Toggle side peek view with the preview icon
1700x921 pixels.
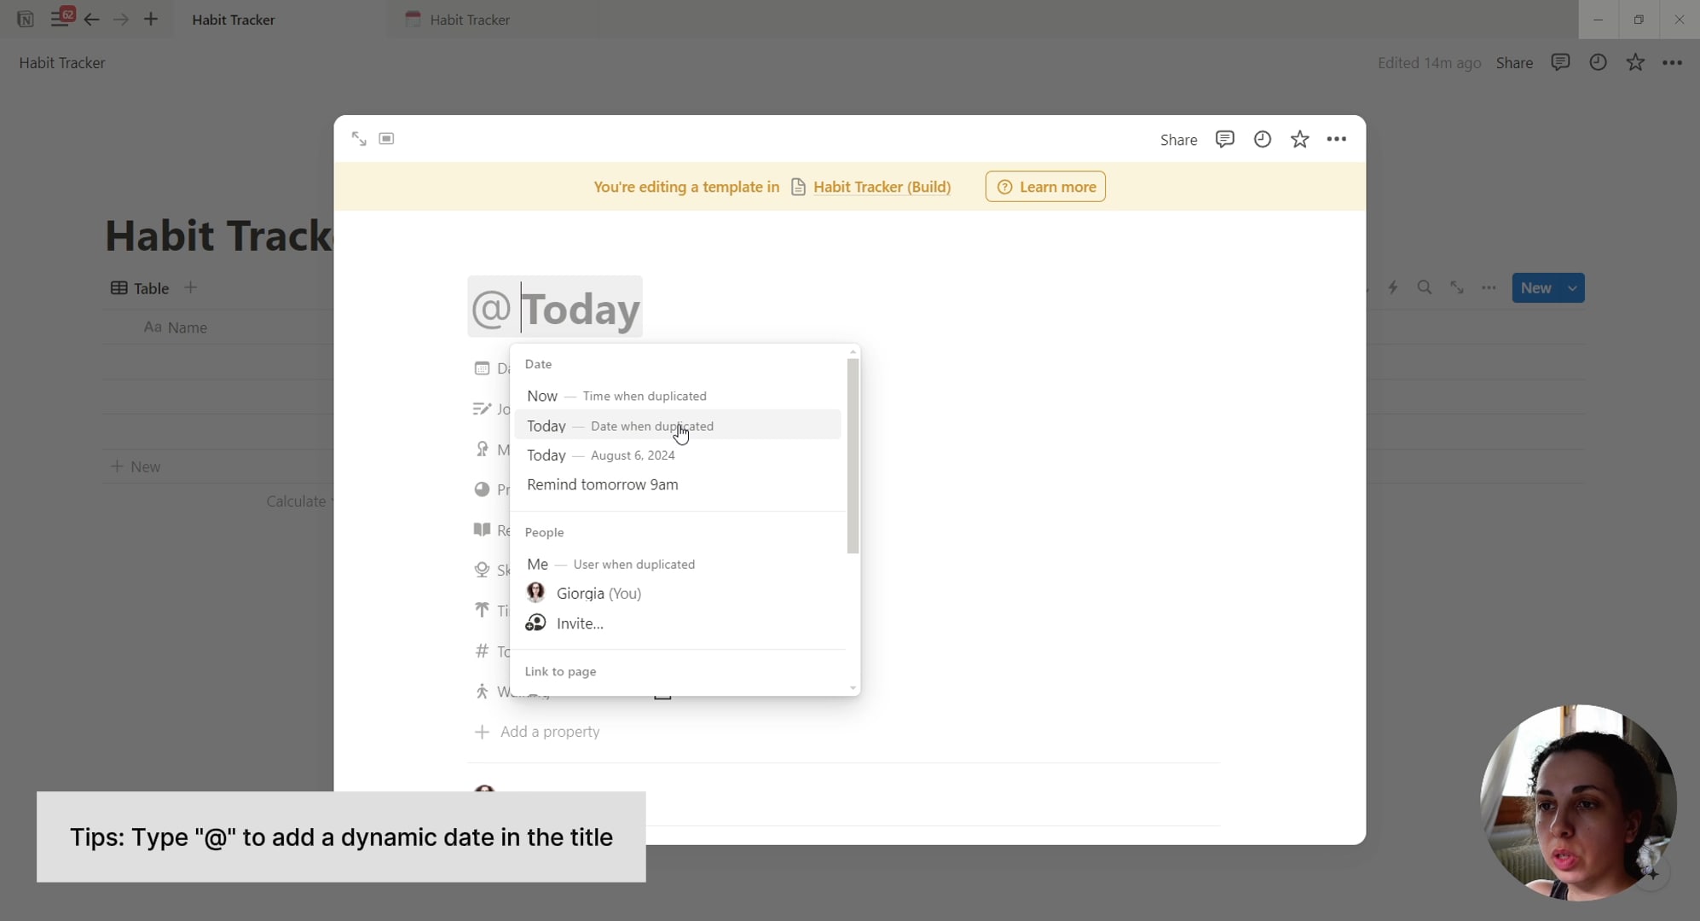tap(386, 138)
